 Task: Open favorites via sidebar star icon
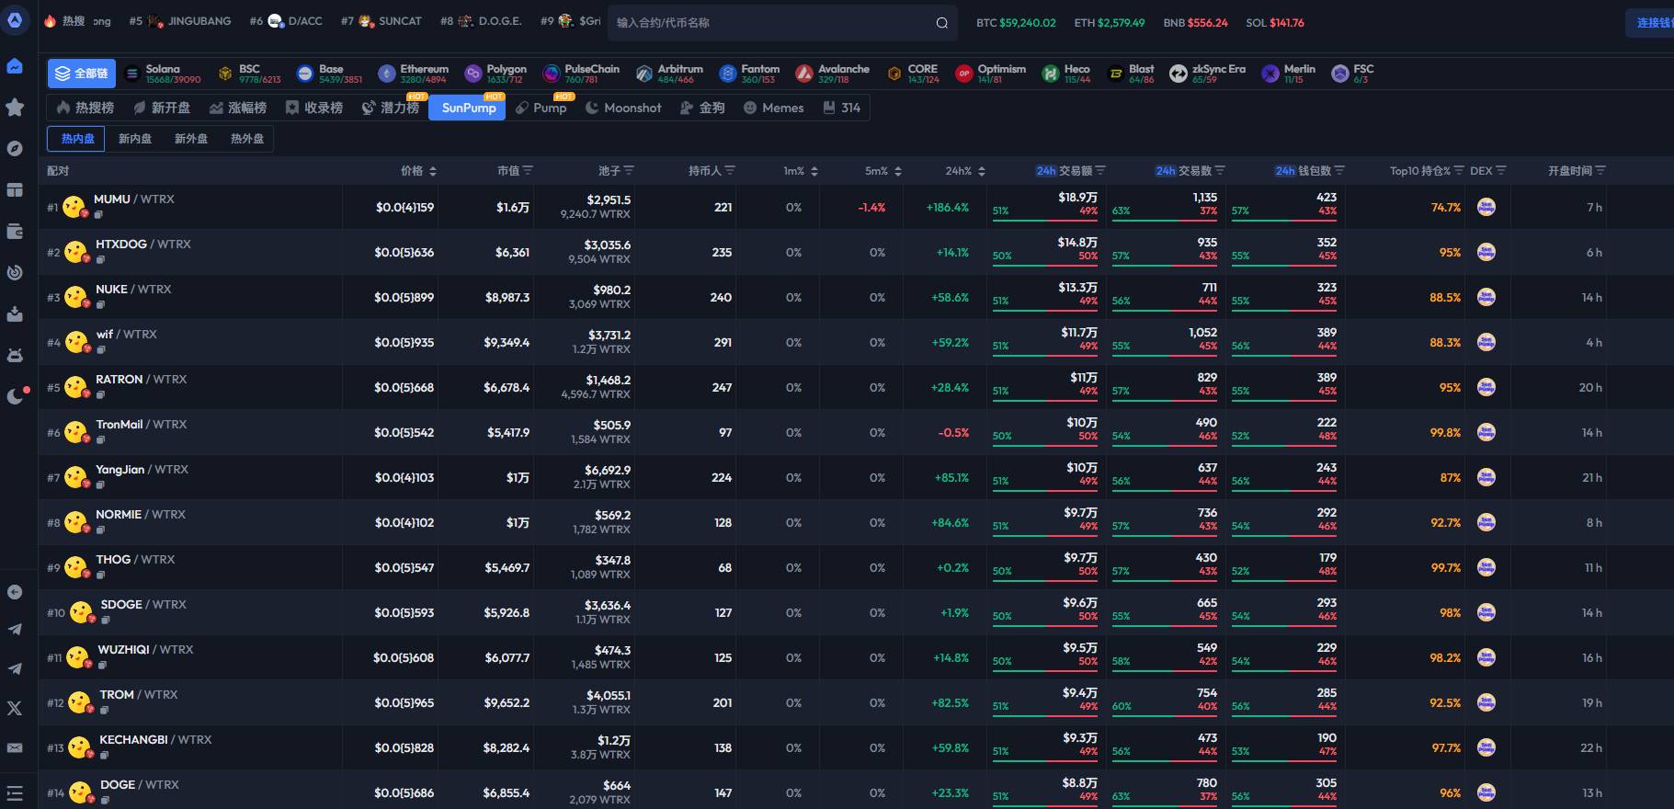[15, 108]
